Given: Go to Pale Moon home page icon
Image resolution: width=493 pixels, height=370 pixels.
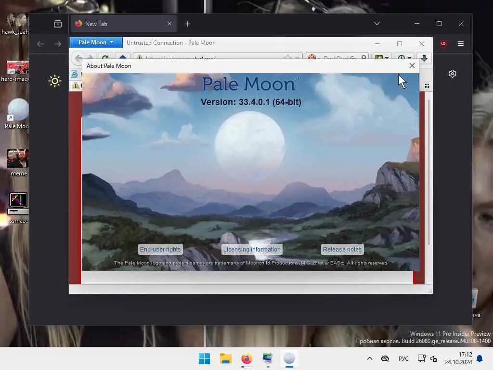Looking at the screenshot, I should (123, 57).
